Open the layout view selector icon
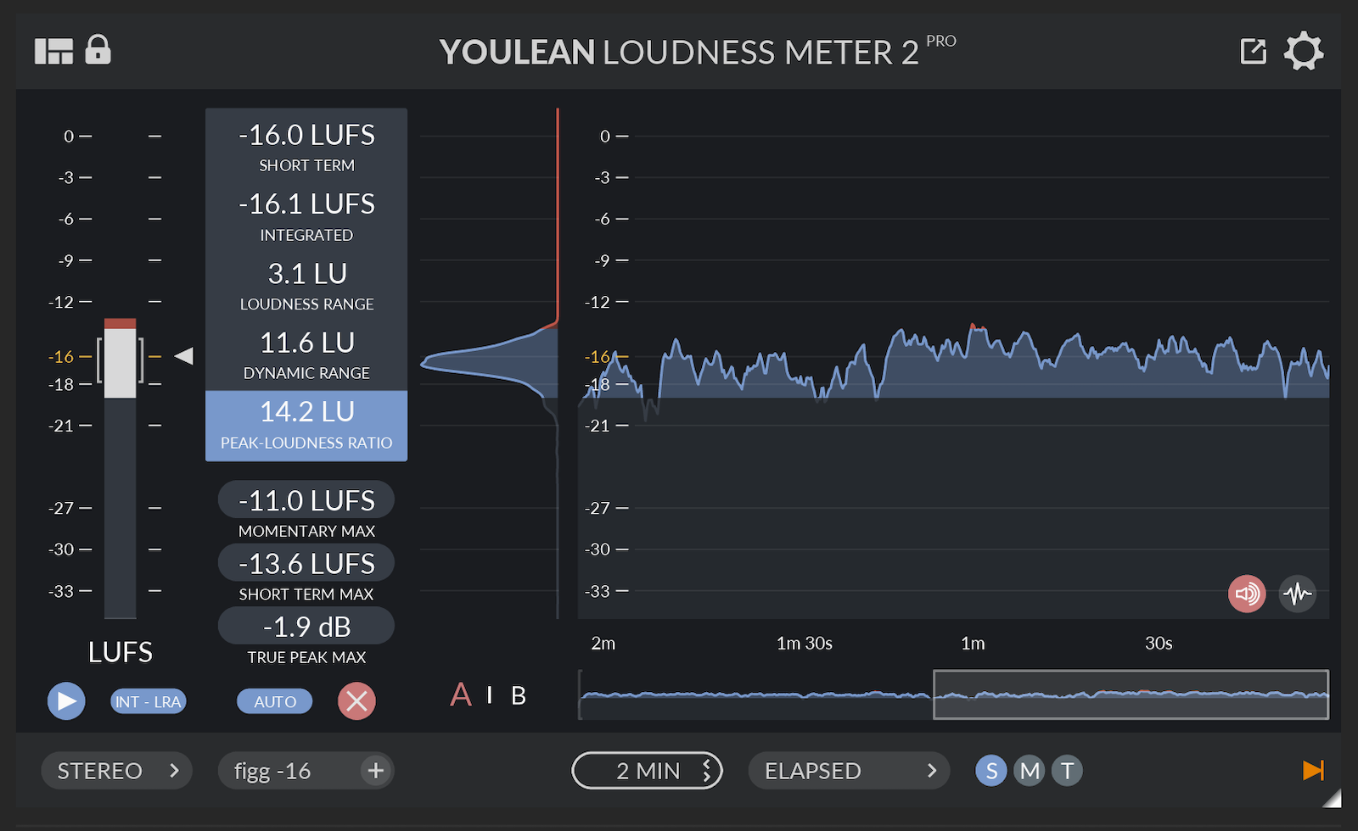The image size is (1358, 831). click(53, 52)
